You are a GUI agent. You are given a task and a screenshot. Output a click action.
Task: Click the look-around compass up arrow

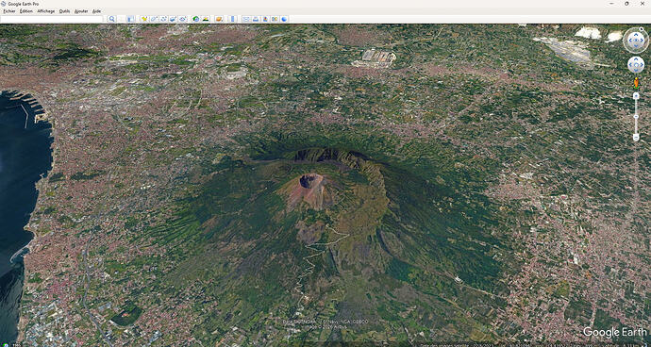coord(636,35)
